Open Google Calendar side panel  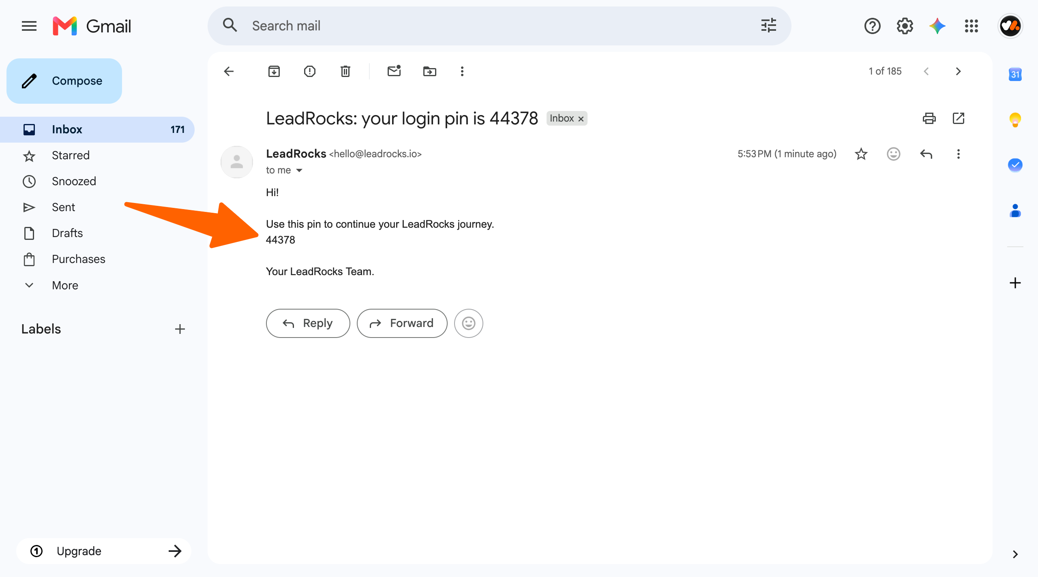point(1015,74)
